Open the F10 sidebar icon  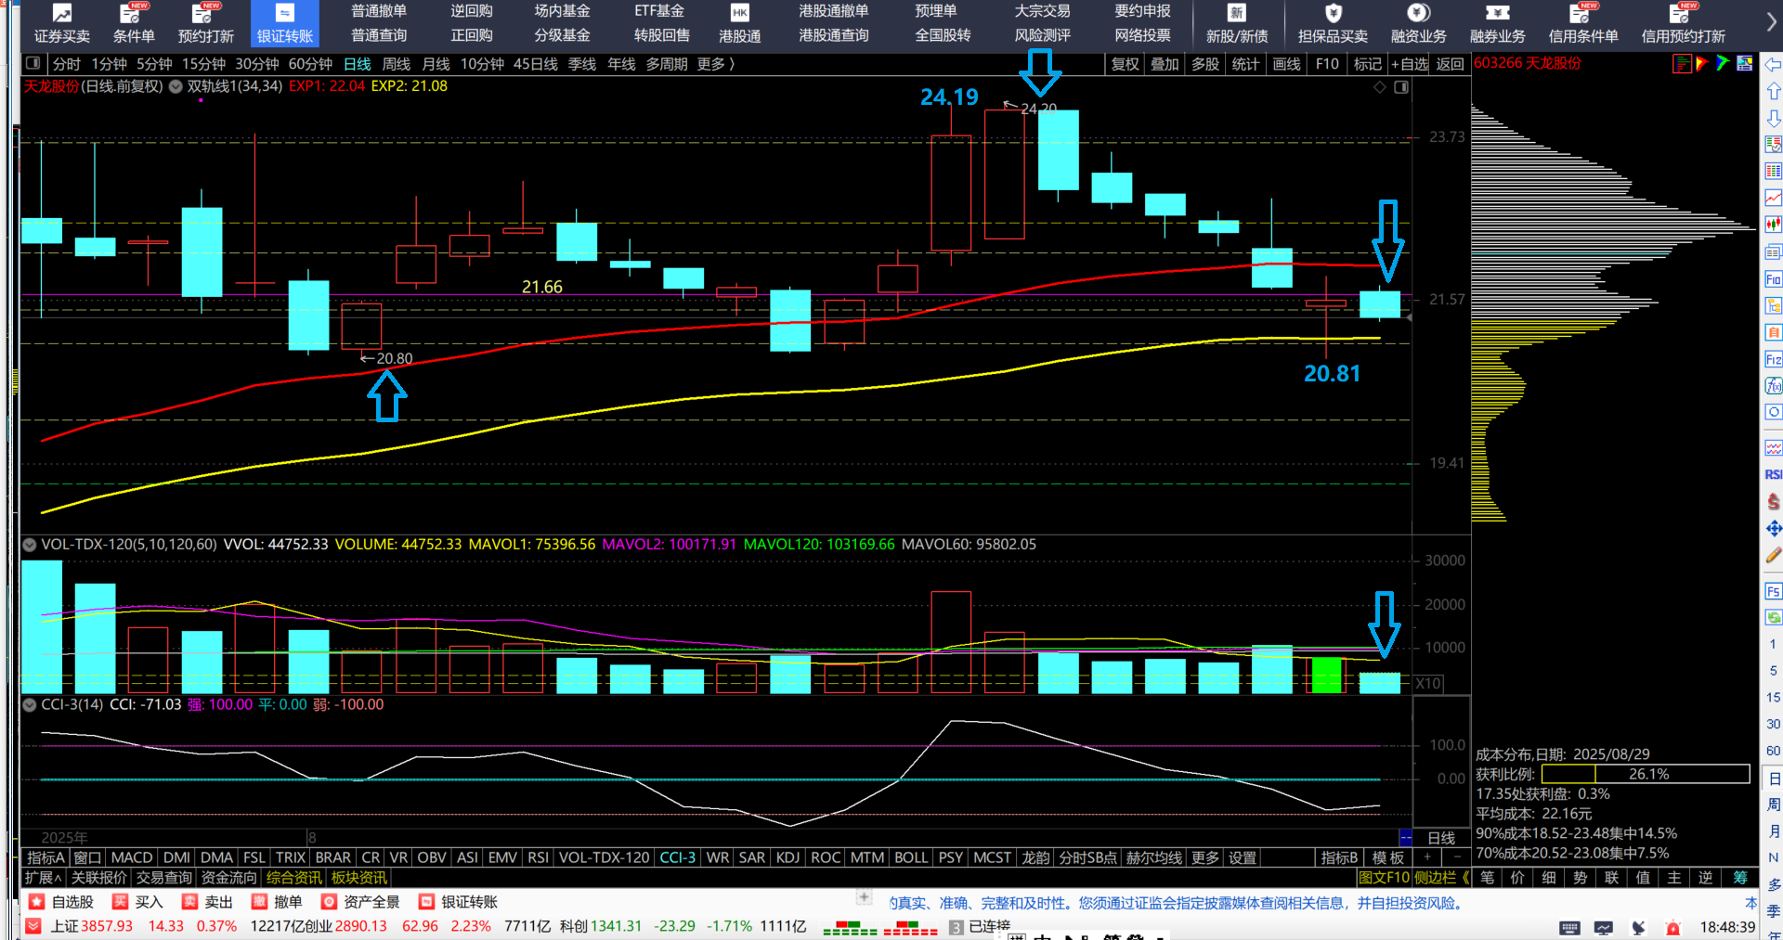tap(1773, 279)
